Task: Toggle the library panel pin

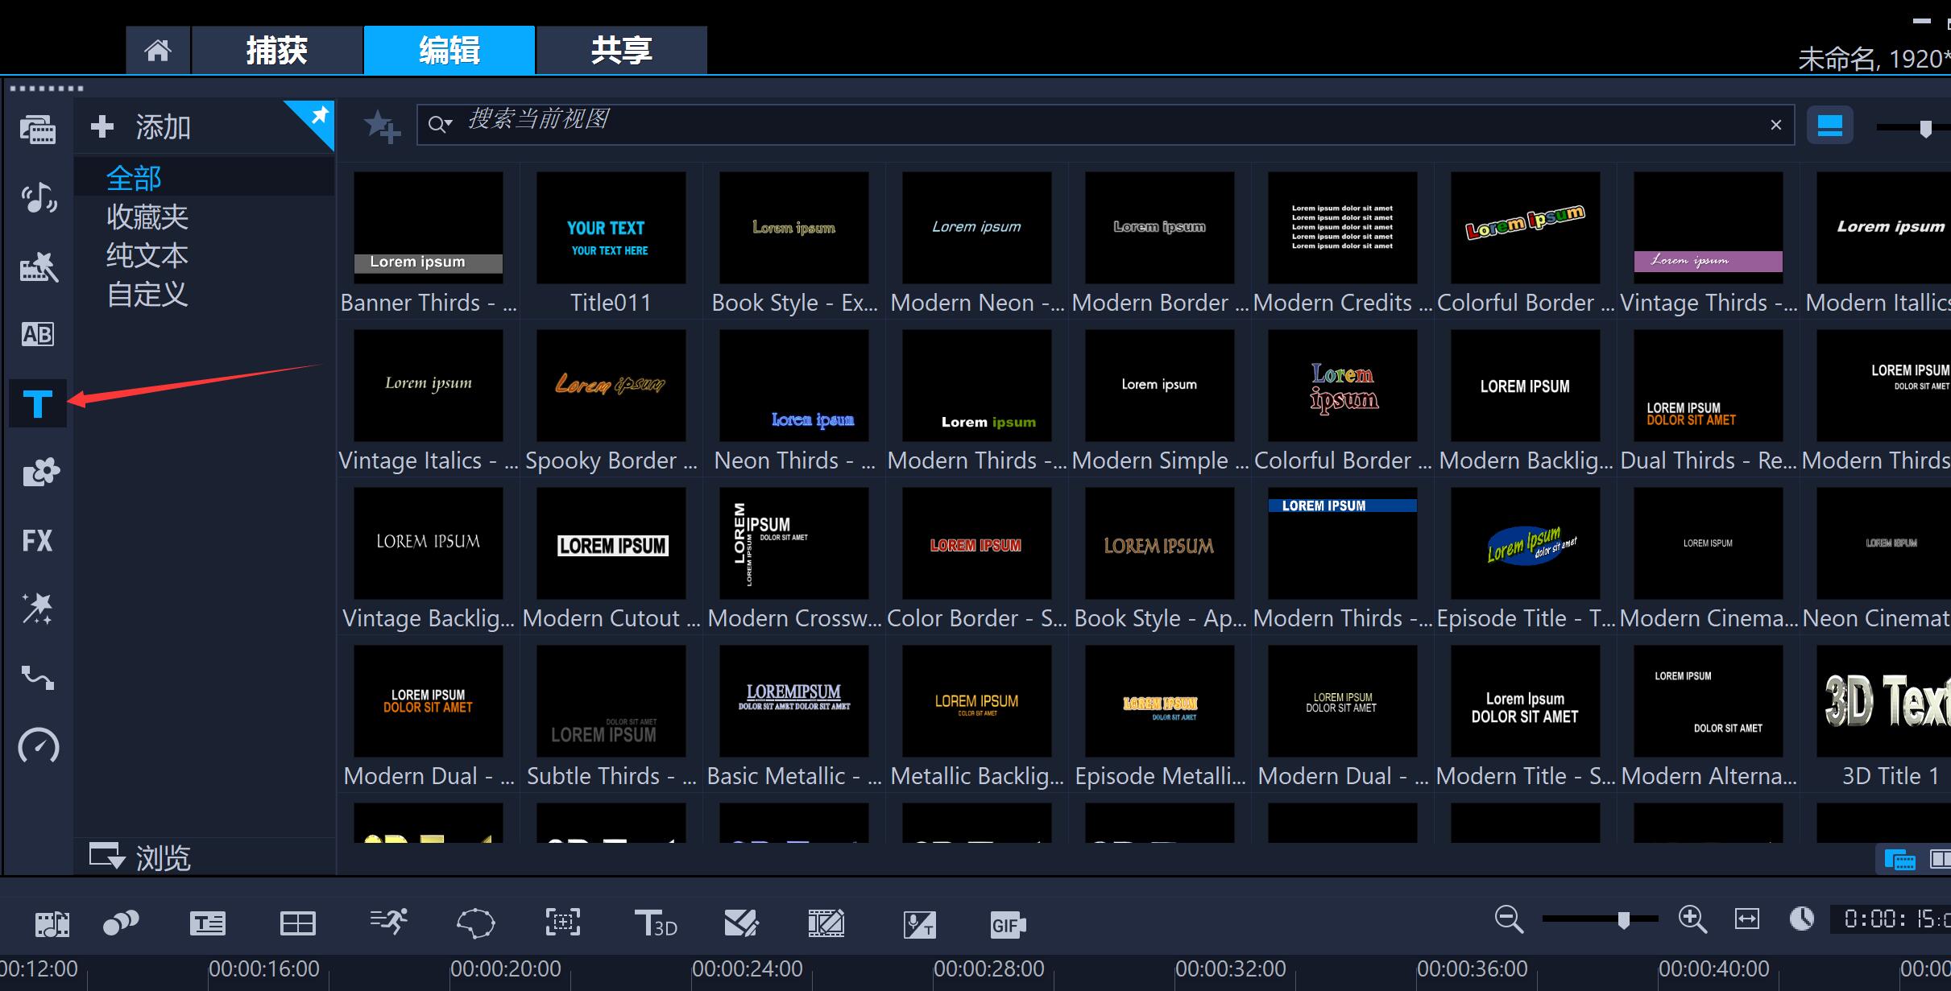Action: (318, 117)
